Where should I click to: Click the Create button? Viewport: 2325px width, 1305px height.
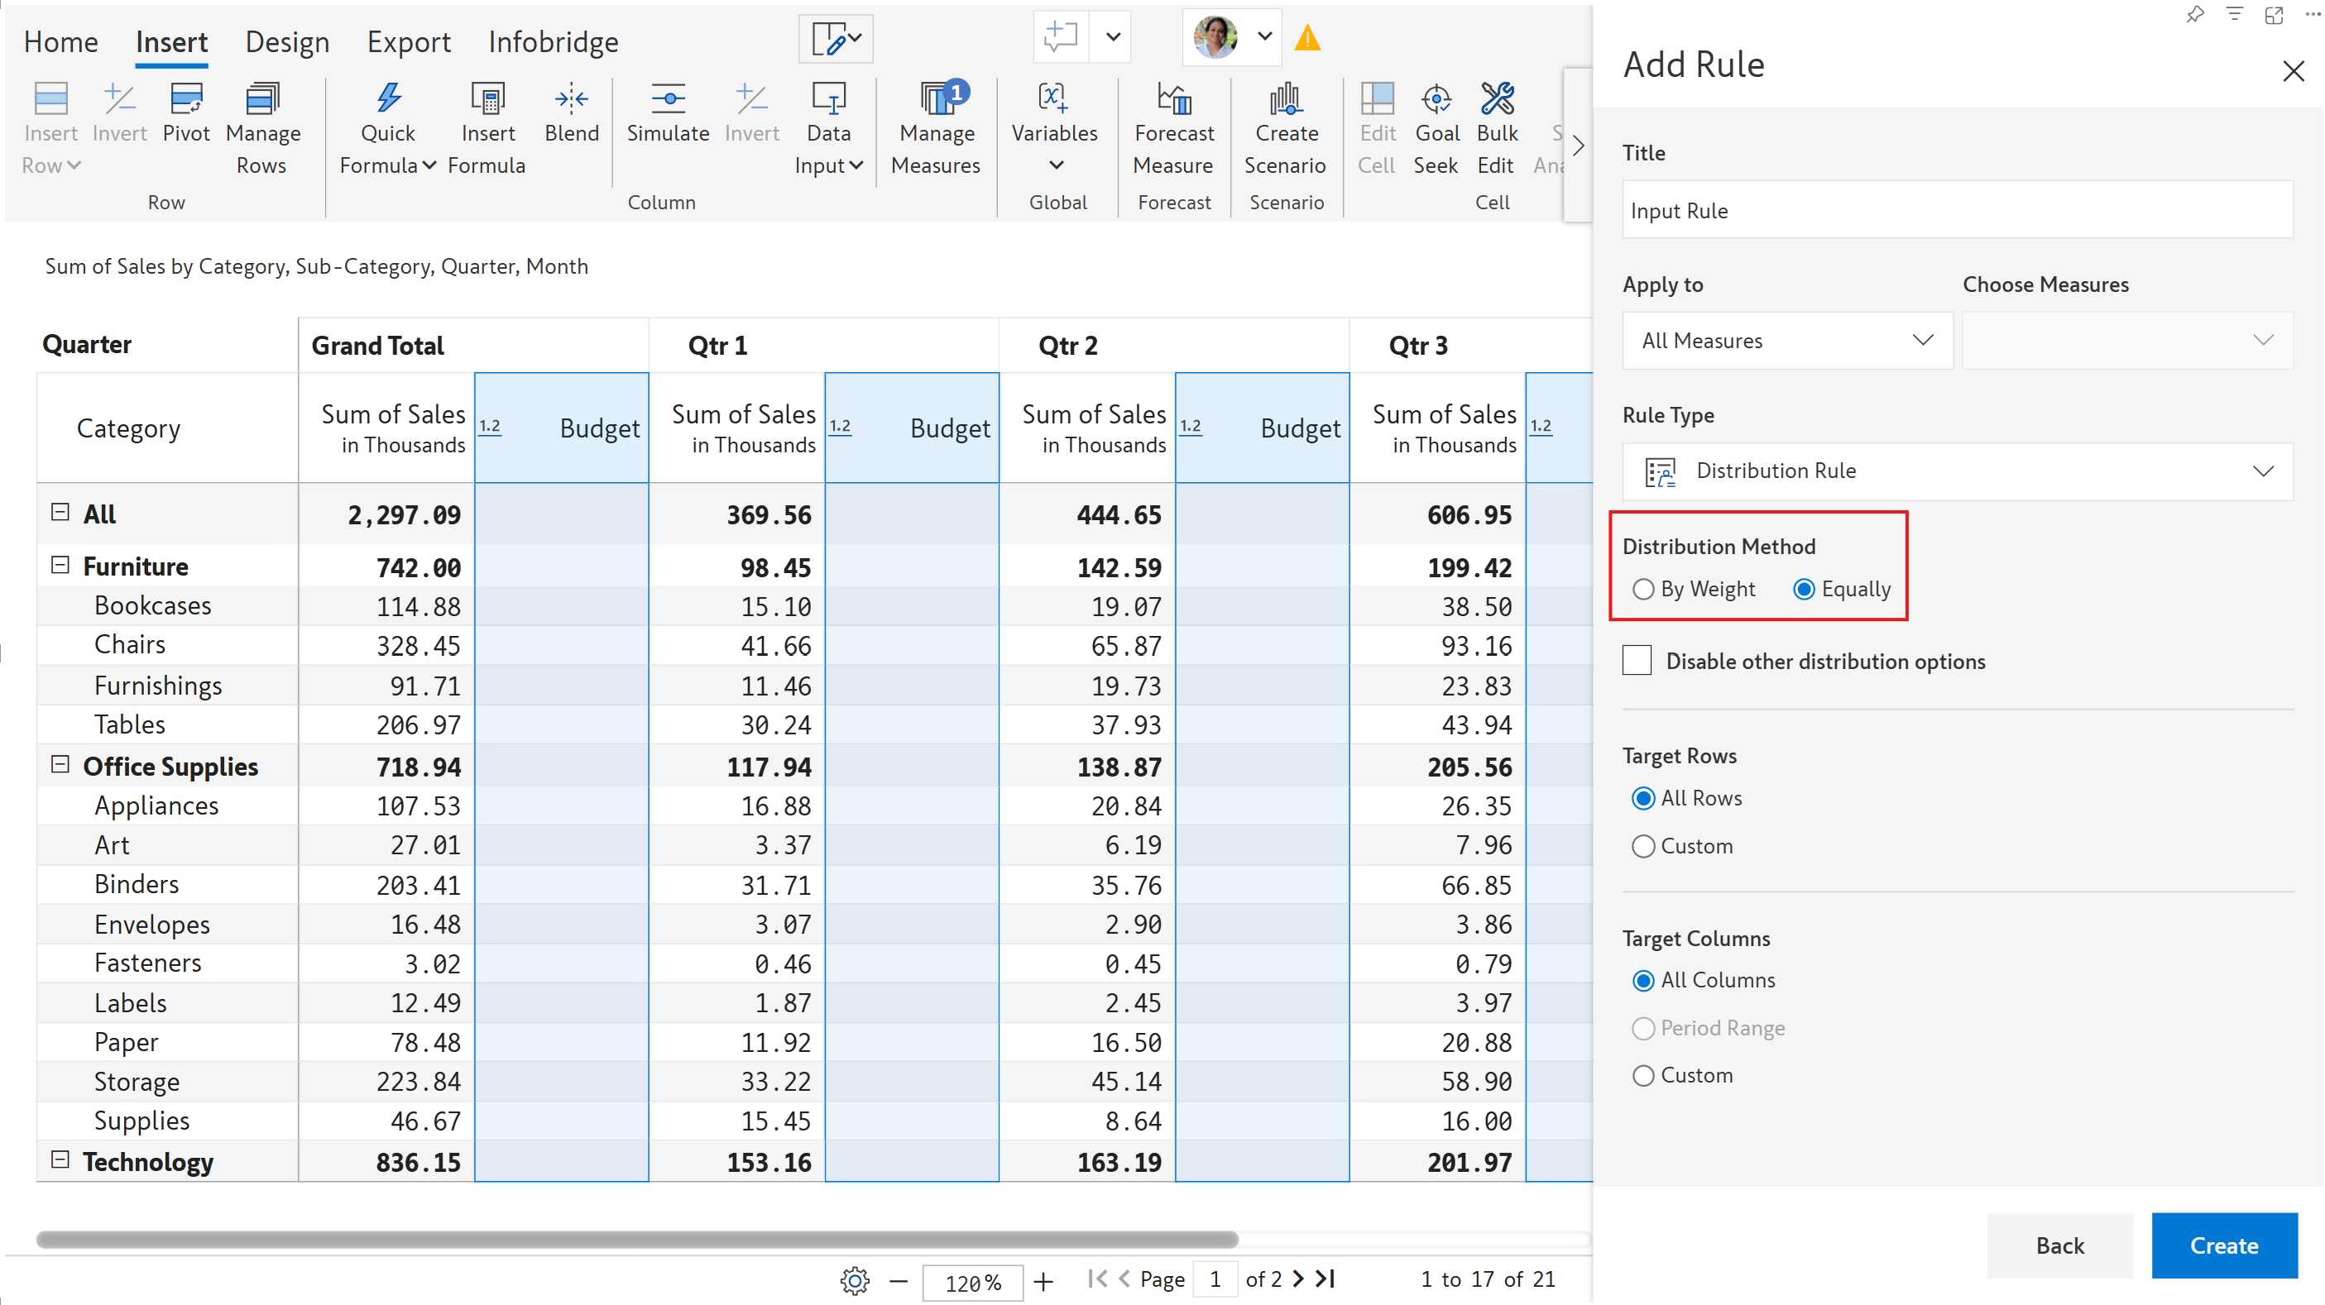pos(2223,1245)
